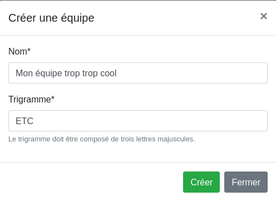Image resolution: width=276 pixels, height=201 pixels.
Task: Click the word 'majuscules' in the hint
Action: (x=175, y=139)
